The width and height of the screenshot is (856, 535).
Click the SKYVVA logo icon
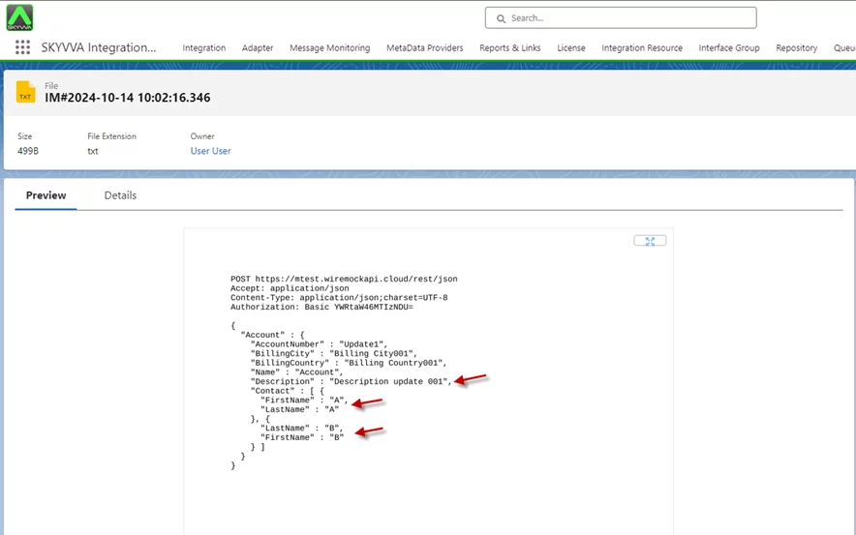[19, 17]
